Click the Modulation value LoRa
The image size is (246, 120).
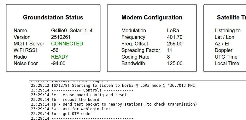[x=173, y=30]
